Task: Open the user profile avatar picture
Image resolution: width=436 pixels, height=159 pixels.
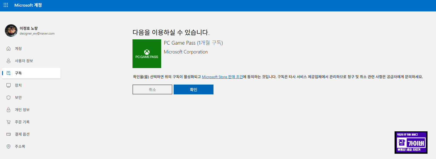Action: pyautogui.click(x=11, y=31)
